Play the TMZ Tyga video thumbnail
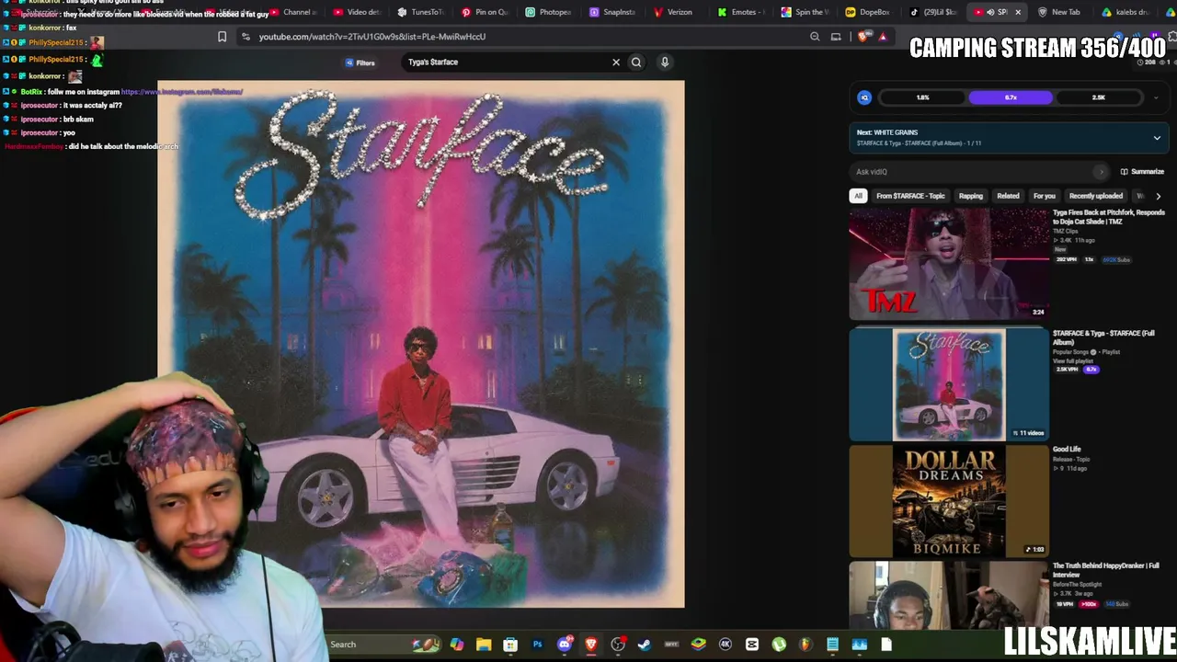This screenshot has width=1177, height=662. [x=949, y=264]
